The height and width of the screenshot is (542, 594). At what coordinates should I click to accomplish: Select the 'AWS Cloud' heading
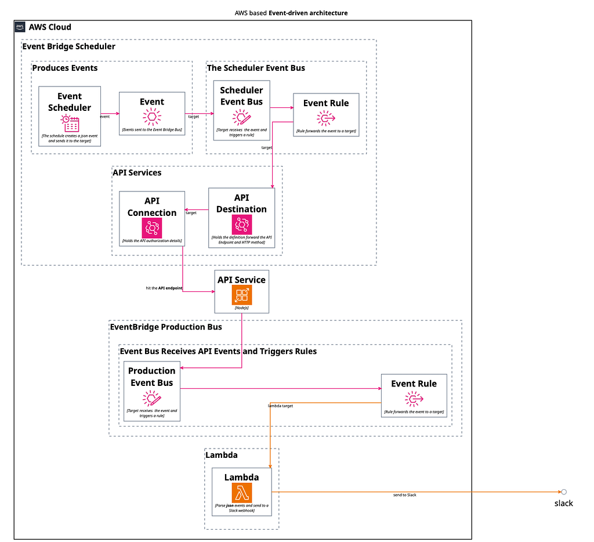tap(50, 27)
